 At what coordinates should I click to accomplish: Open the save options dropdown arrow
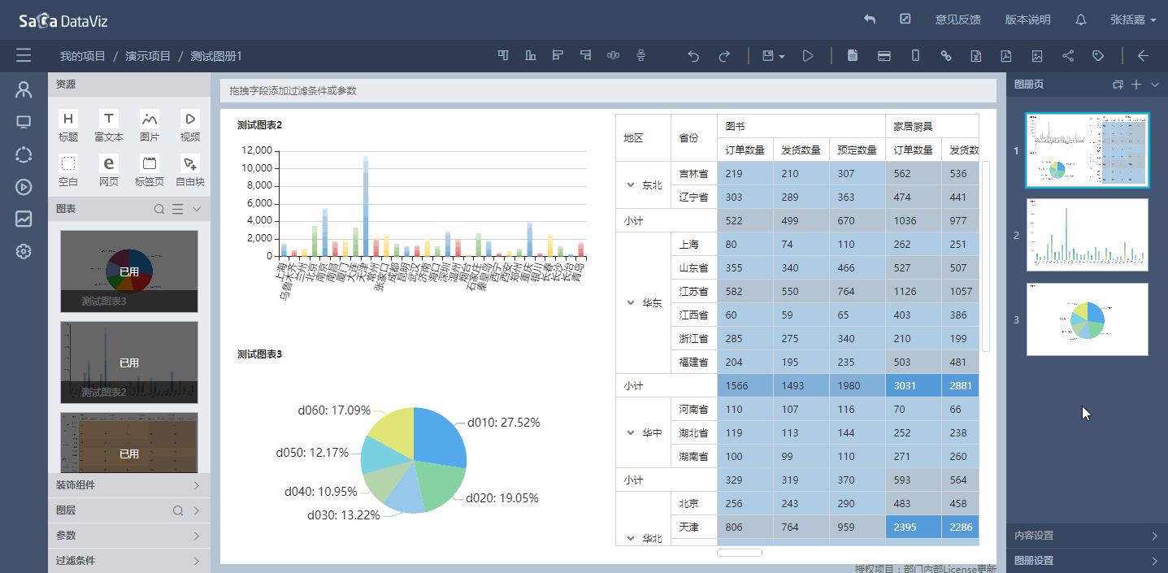click(781, 56)
